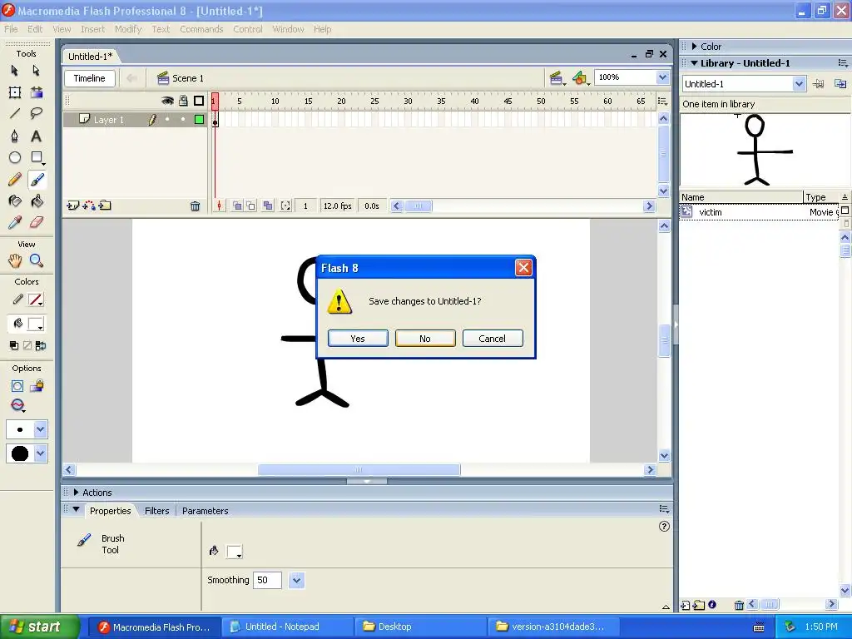Click Center Frame icon in timeline
Screen dimensions: 852x639
click(219, 206)
